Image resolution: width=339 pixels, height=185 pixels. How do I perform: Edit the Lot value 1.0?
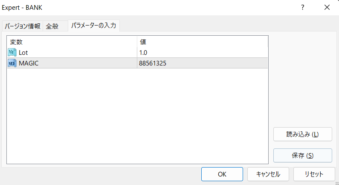click(144, 52)
